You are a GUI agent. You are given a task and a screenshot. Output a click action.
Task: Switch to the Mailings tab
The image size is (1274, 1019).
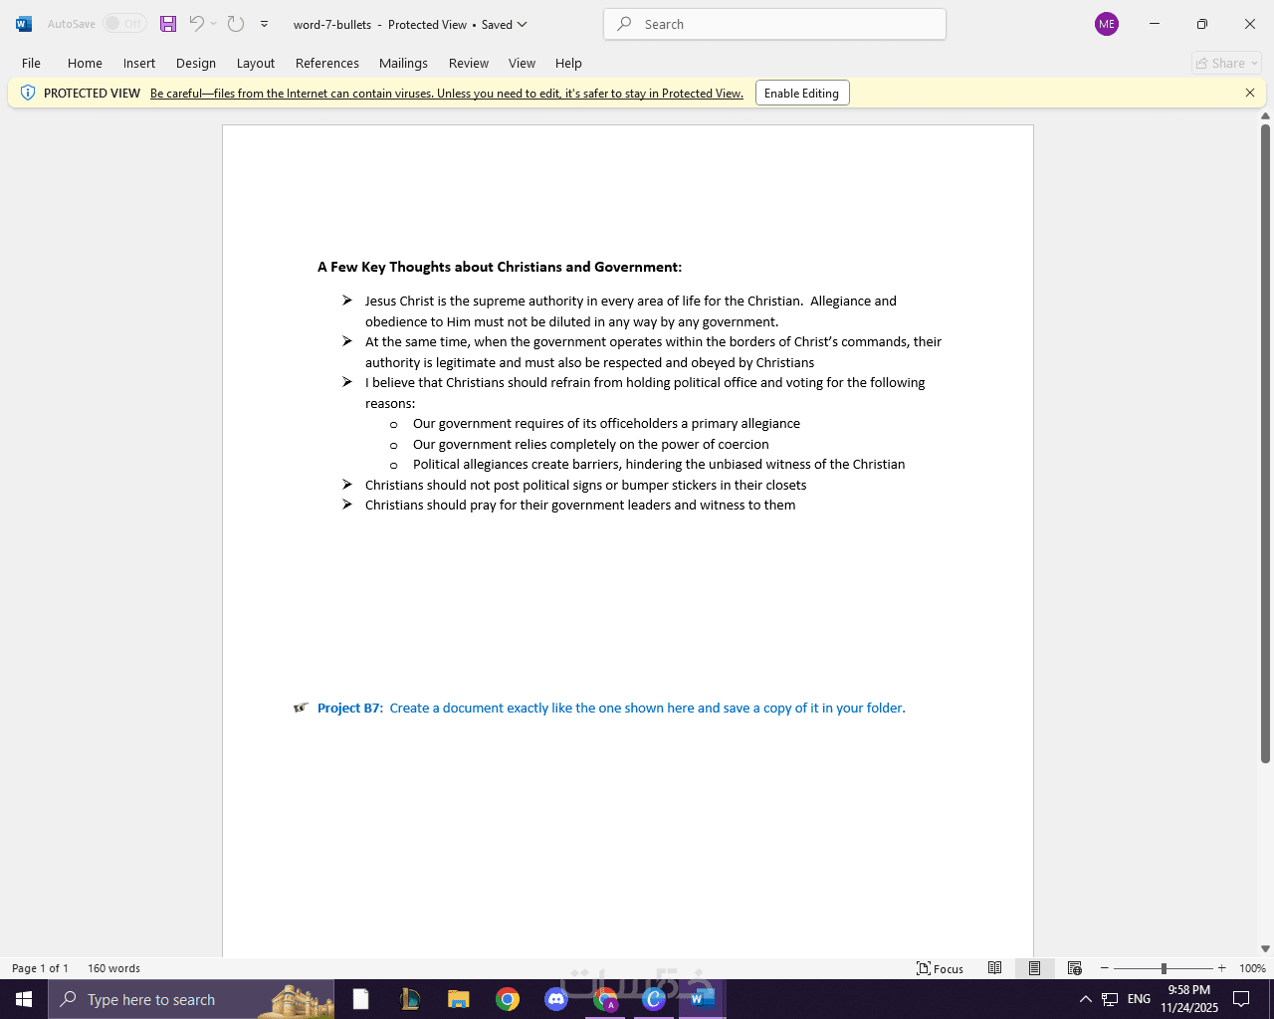[x=403, y=63]
